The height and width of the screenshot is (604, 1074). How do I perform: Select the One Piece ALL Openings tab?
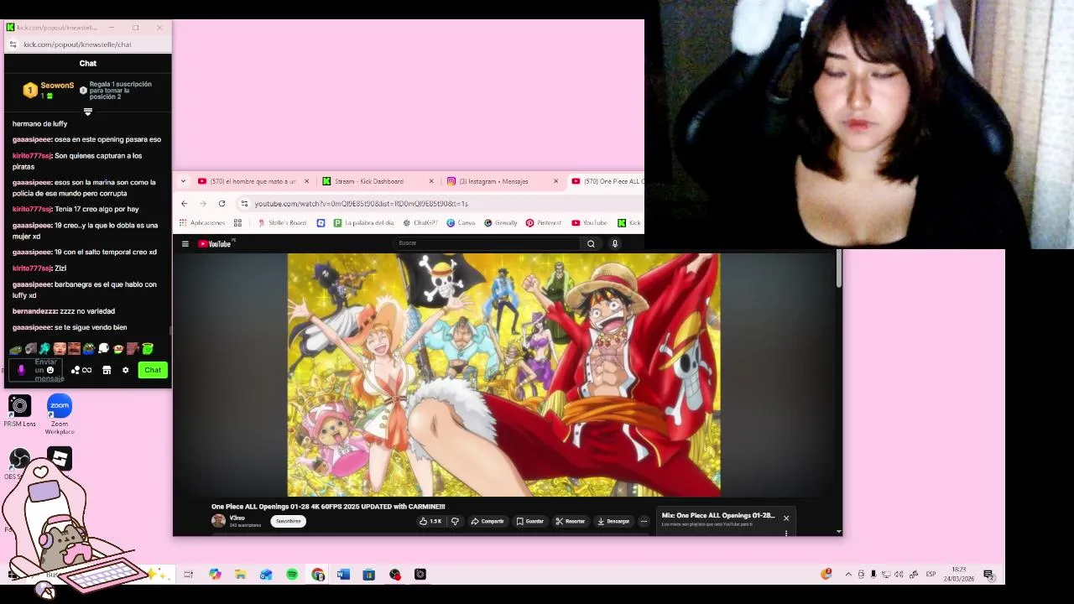point(607,181)
